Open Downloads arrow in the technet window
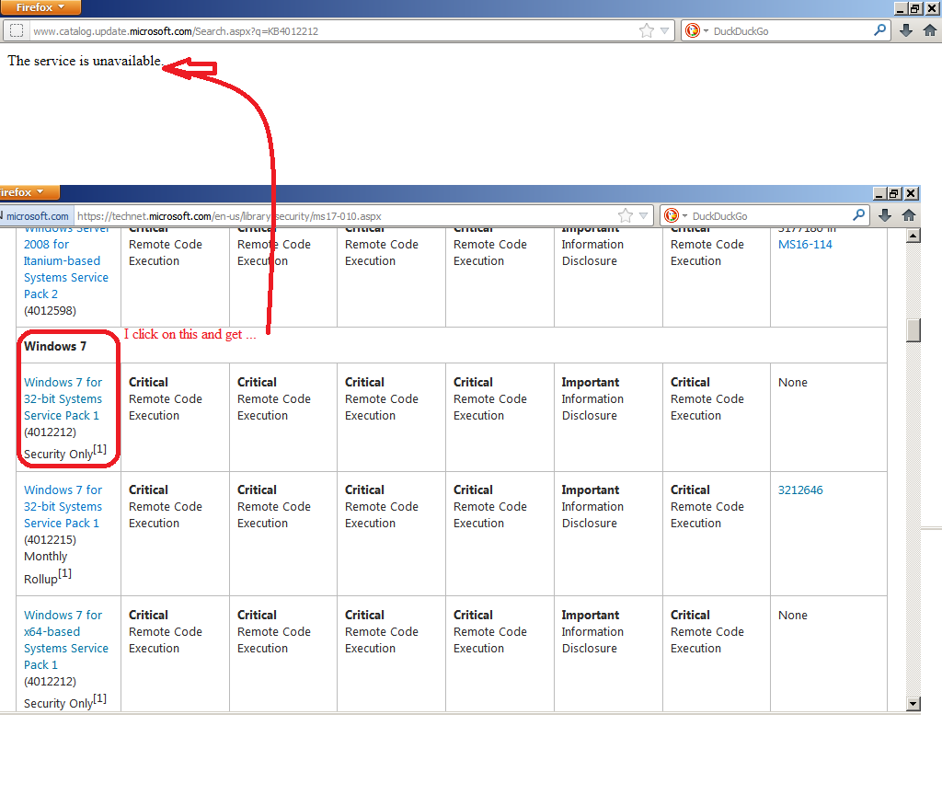This screenshot has width=942, height=795. coord(885,215)
